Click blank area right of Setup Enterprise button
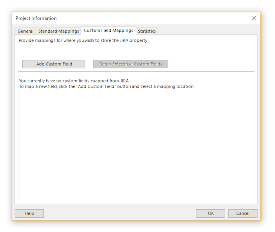This screenshot has width=275, height=232. click(x=211, y=64)
